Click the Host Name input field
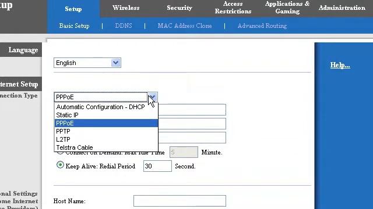This screenshot has height=209, width=373. coord(180,201)
